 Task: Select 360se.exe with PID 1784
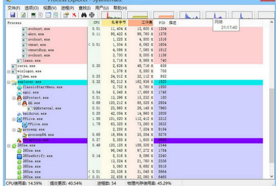pyautogui.click(x=135, y=150)
